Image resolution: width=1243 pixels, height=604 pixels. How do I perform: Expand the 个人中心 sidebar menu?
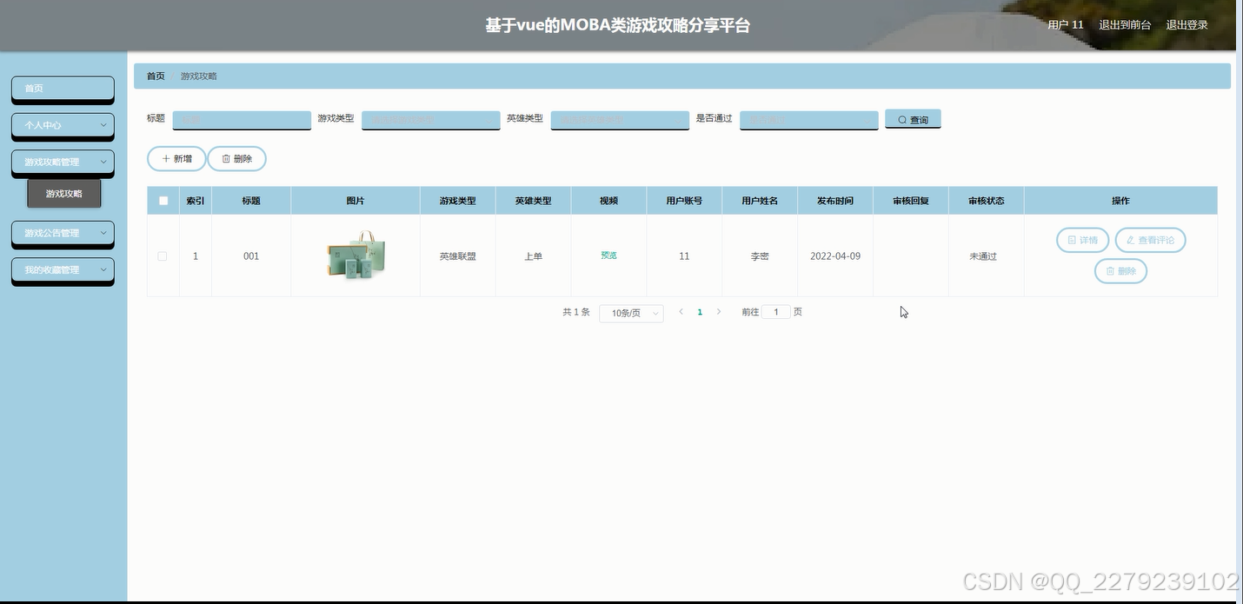[x=63, y=126]
